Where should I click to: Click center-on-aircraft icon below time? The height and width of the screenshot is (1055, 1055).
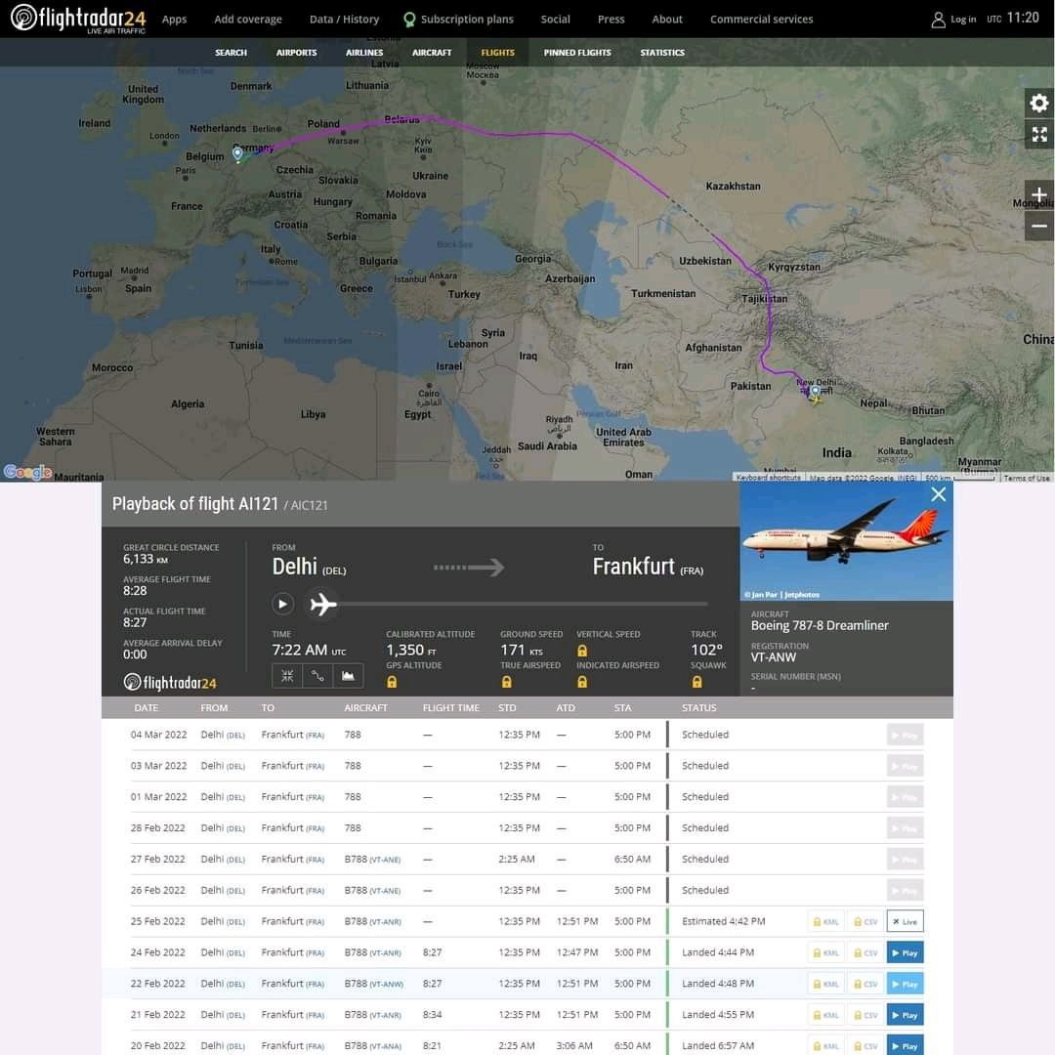pyautogui.click(x=287, y=675)
